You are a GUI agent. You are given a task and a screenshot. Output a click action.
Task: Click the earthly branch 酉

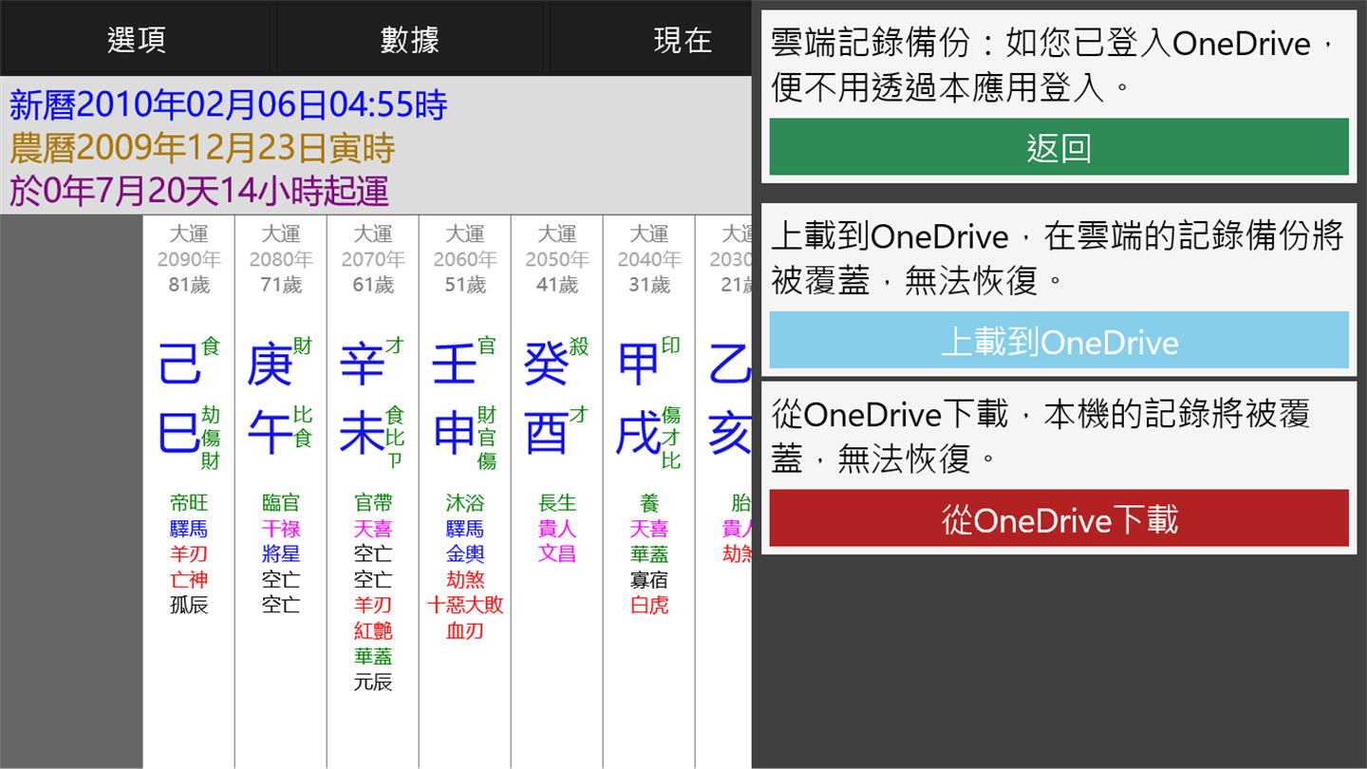tap(546, 435)
